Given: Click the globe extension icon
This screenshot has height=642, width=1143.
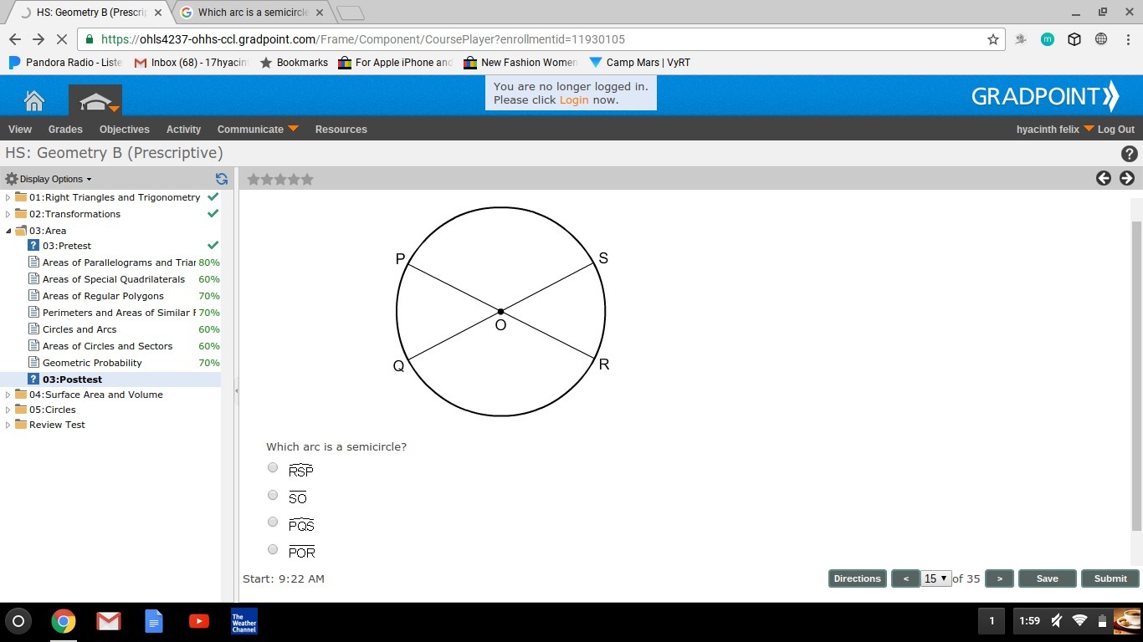Looking at the screenshot, I should pyautogui.click(x=1101, y=39).
